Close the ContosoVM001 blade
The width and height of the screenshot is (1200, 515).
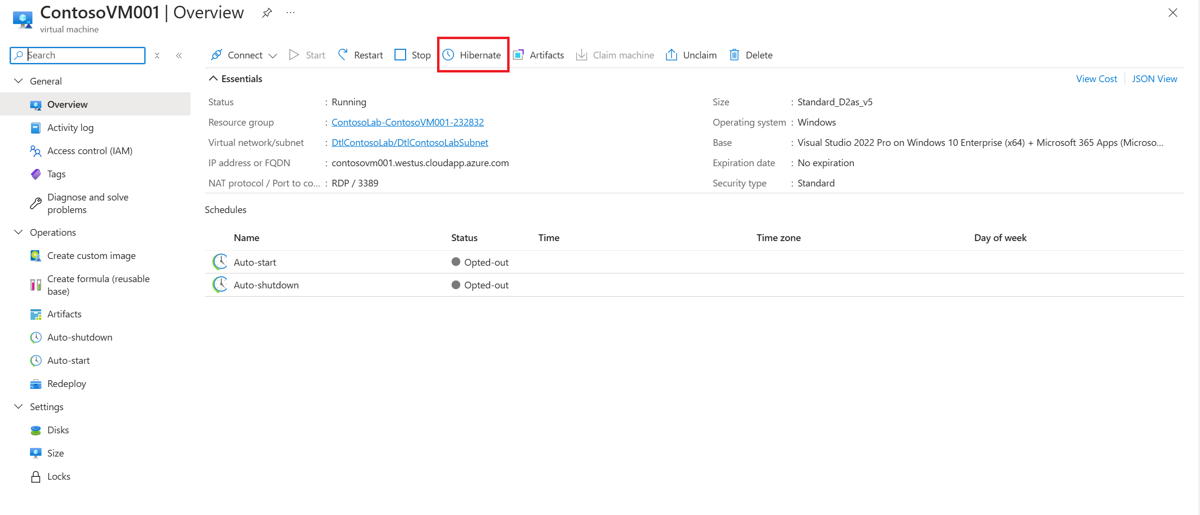point(1172,13)
